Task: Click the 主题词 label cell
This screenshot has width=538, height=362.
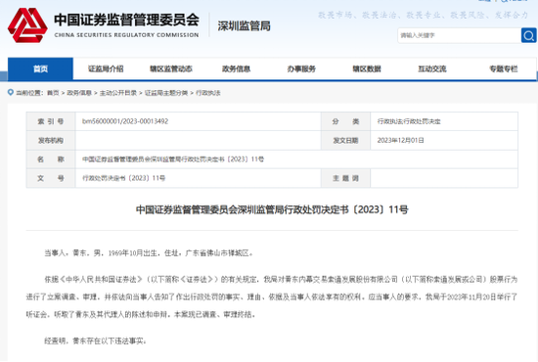Action: click(345, 178)
